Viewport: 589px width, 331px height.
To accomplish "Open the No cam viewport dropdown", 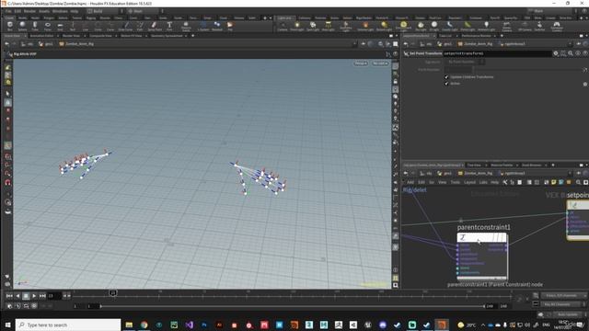I will [380, 63].
